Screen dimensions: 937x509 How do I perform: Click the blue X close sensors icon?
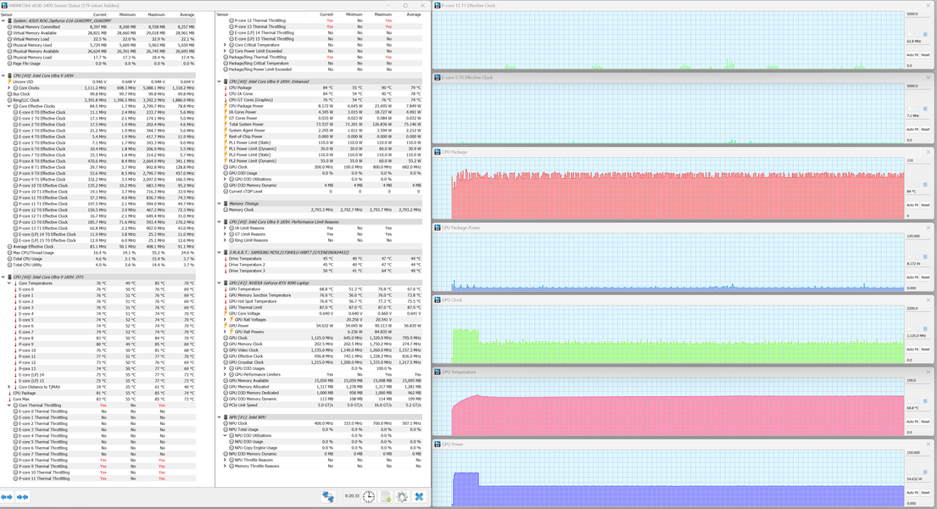419,496
